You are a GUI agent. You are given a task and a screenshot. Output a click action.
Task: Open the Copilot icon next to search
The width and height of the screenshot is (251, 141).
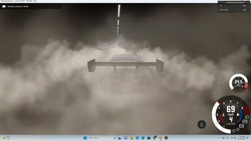tap(115, 138)
